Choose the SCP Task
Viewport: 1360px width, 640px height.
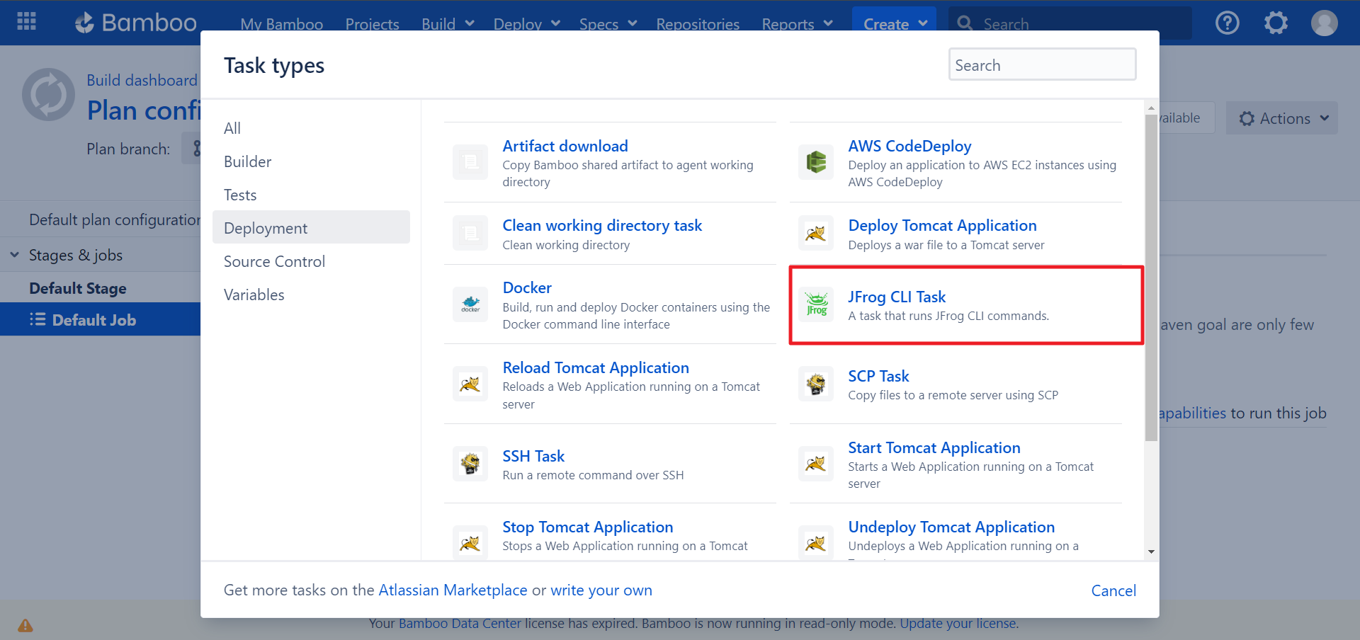point(878,376)
